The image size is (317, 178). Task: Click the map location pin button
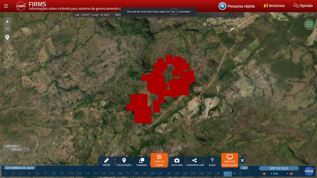click(x=7, y=38)
